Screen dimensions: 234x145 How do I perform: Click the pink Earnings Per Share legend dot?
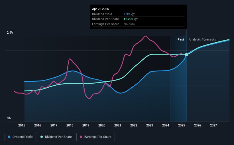[x=81, y=137]
